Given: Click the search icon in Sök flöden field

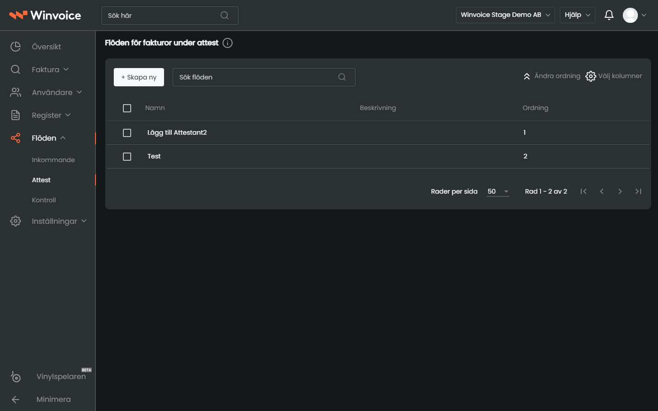Looking at the screenshot, I should point(342,77).
